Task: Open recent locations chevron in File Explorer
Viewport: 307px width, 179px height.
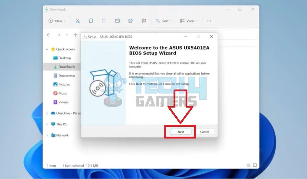Action: (x=67, y=35)
